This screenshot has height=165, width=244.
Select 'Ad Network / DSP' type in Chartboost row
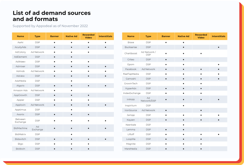[148, 53]
